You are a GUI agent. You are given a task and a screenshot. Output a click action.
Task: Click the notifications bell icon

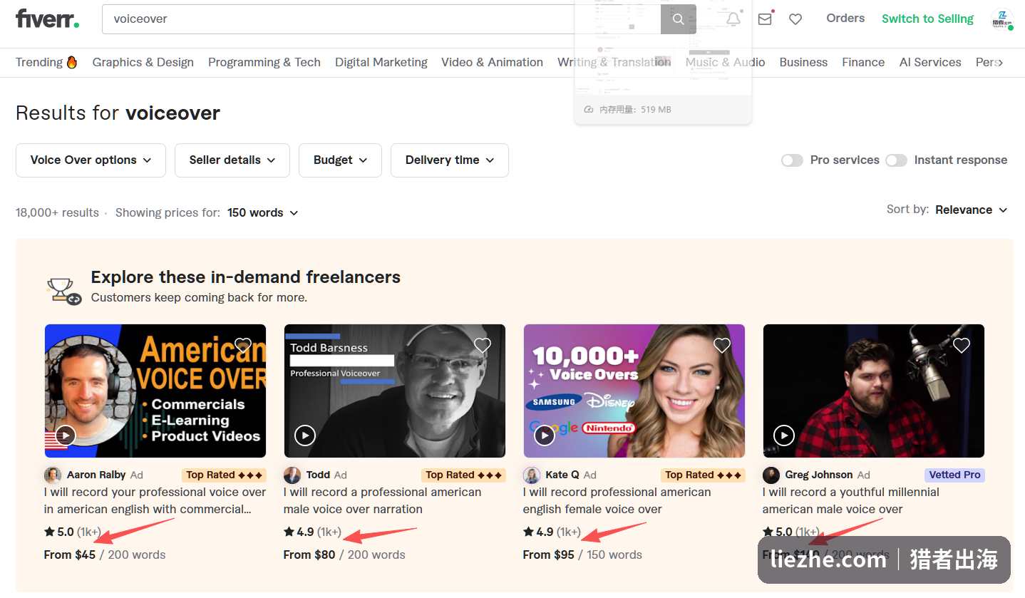pos(733,19)
